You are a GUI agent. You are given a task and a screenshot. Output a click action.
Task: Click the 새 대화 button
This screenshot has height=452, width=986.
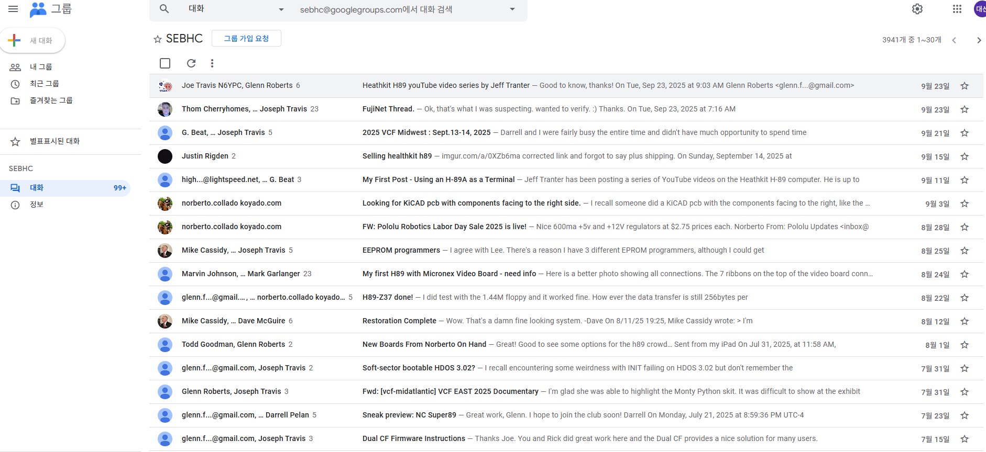pyautogui.click(x=32, y=40)
